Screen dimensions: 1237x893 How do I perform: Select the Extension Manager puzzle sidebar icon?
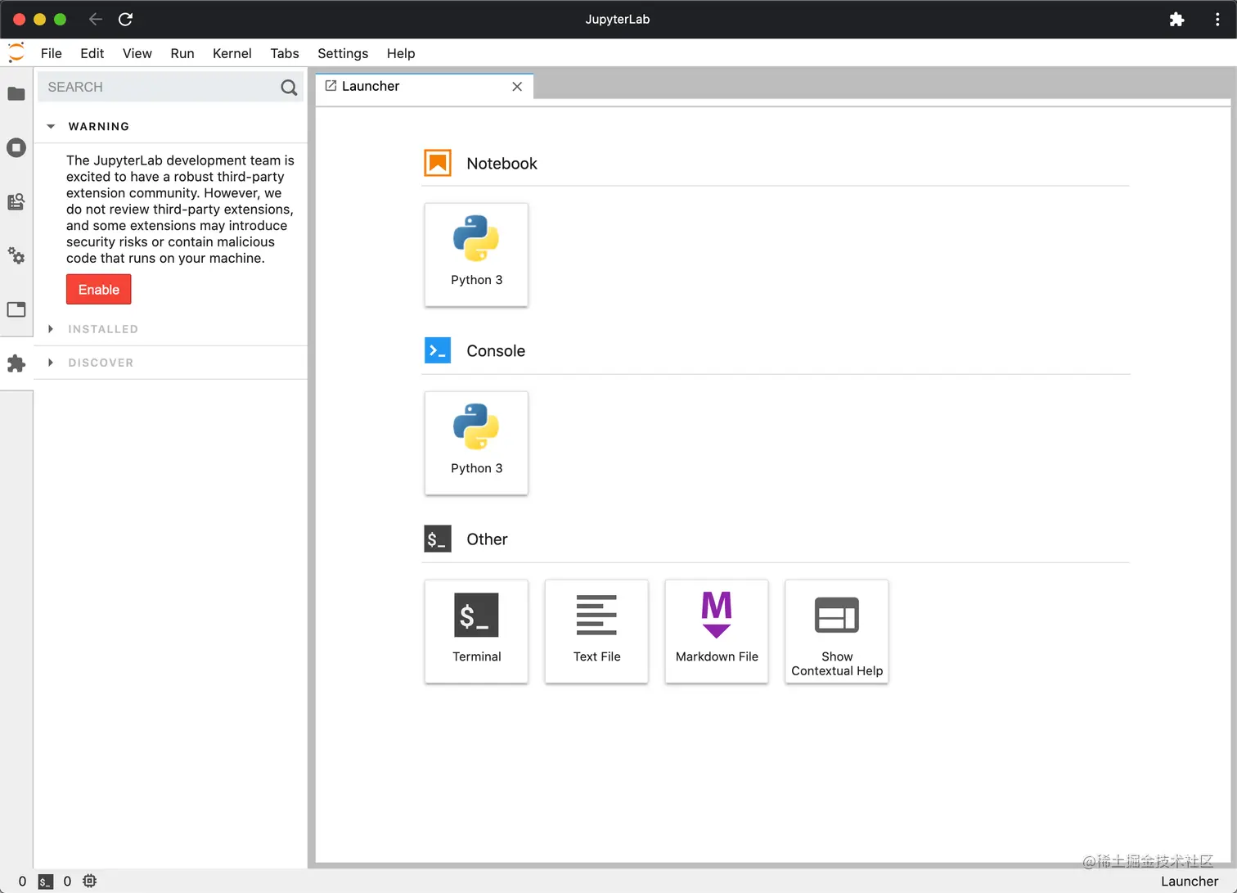pyautogui.click(x=16, y=363)
